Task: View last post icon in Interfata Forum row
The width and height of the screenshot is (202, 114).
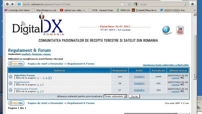Action: pos(182,78)
